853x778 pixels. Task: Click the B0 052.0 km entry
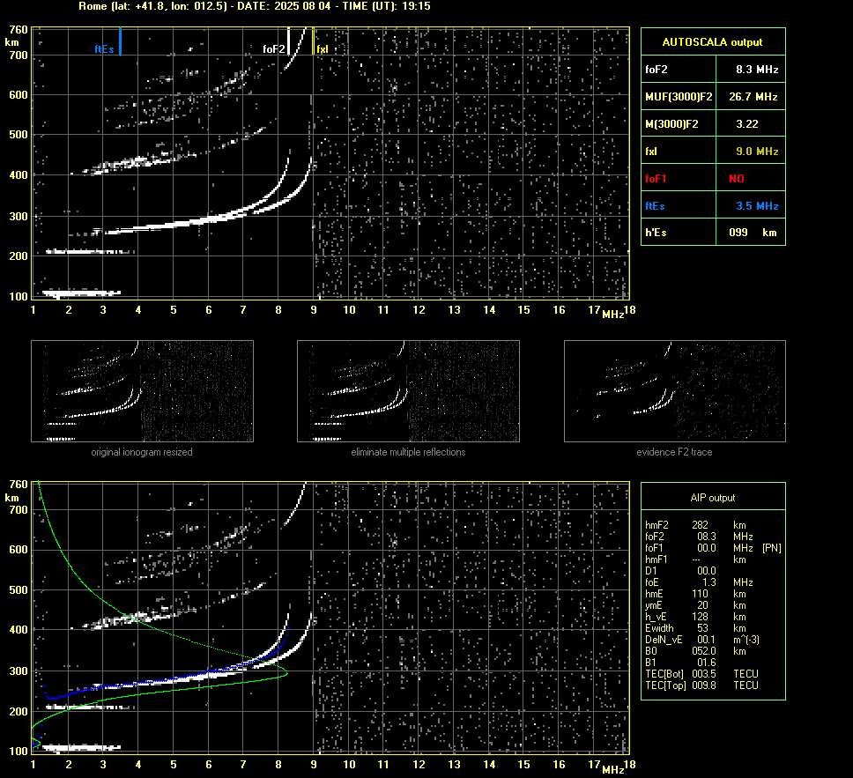pyautogui.click(x=695, y=651)
